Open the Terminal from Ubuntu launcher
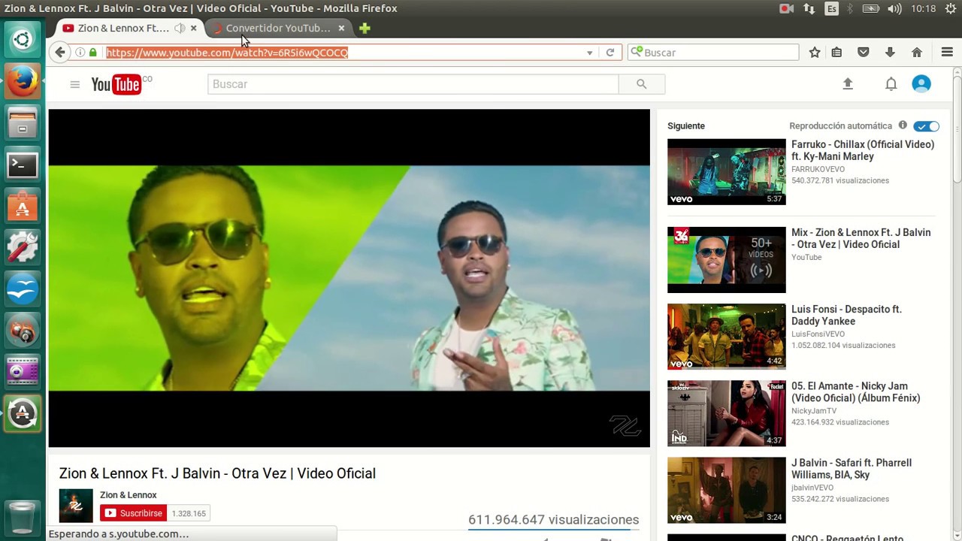Image resolution: width=962 pixels, height=541 pixels. [x=22, y=165]
